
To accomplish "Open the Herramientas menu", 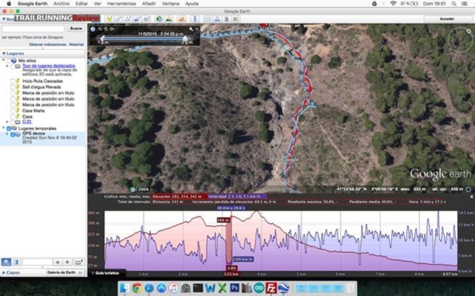I will [x=121, y=4].
